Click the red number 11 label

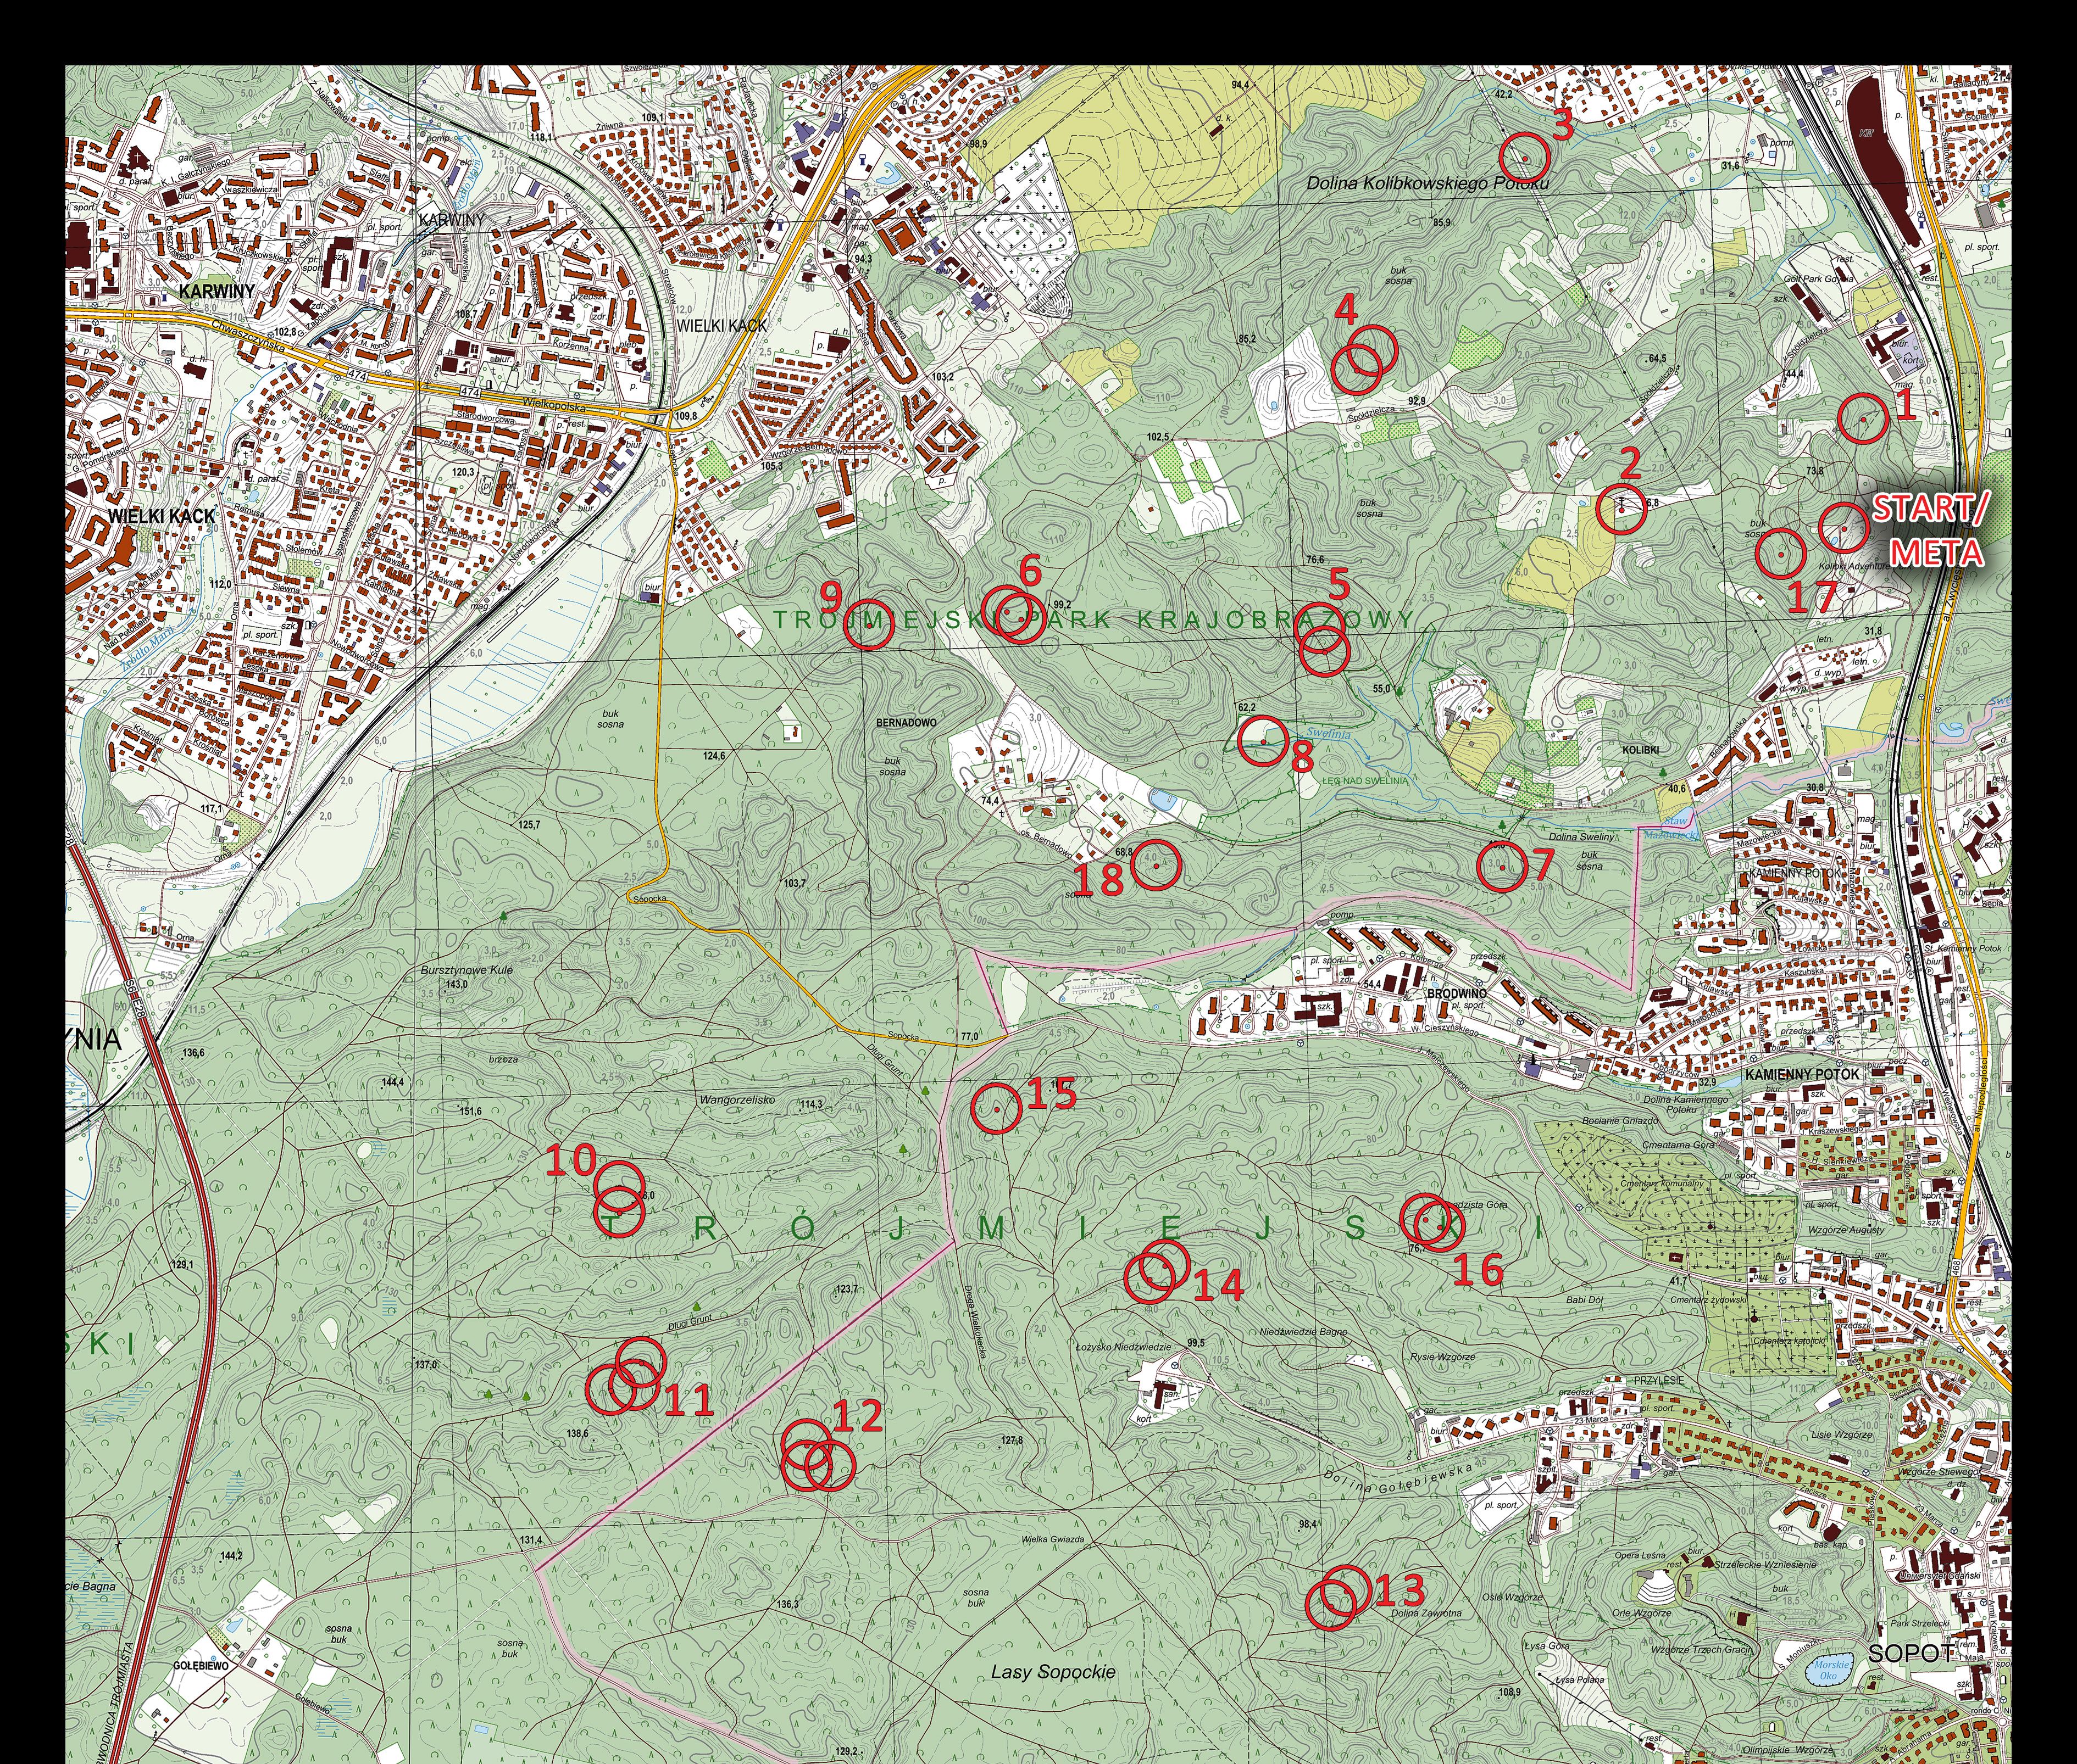click(x=690, y=1400)
